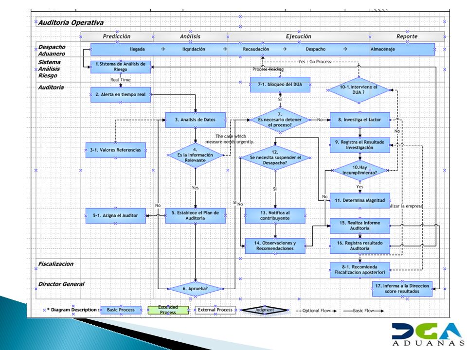
Task: Click the 'Almacenaje' step in top bar
Action: point(383,49)
